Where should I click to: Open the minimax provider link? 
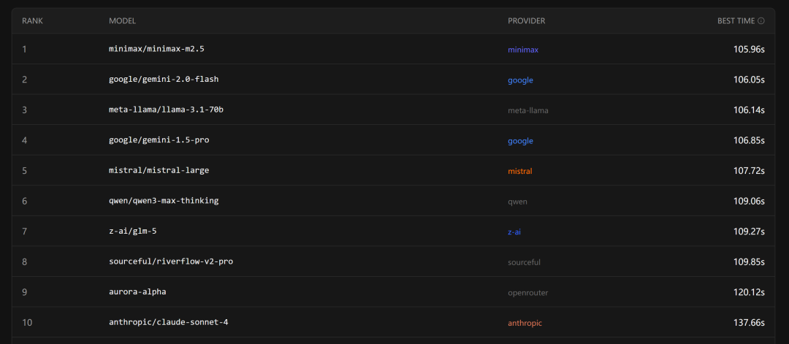point(523,50)
